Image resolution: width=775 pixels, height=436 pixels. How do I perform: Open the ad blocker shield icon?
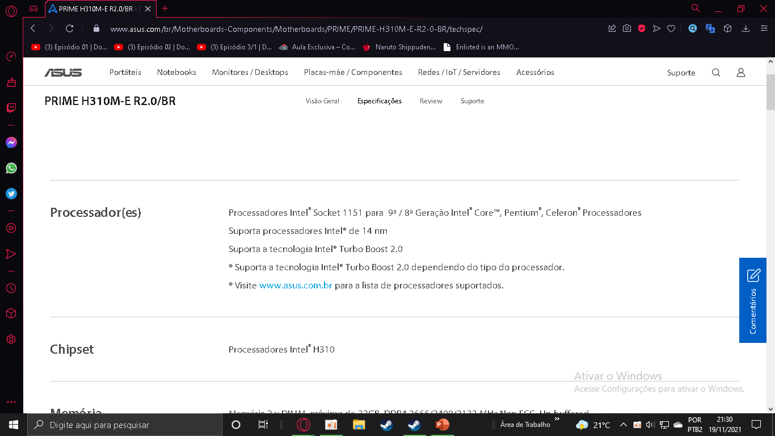coord(642,28)
